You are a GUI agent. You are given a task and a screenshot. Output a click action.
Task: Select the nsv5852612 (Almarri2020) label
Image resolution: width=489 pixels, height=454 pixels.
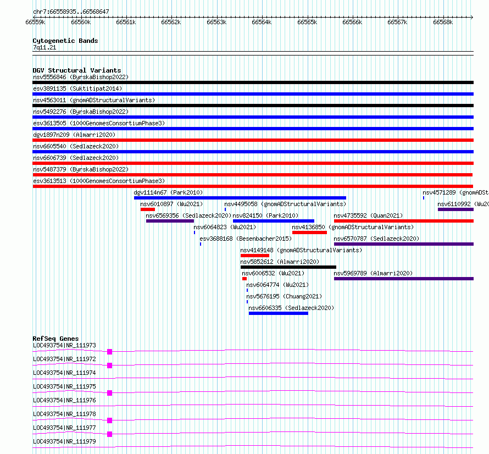coord(280,262)
